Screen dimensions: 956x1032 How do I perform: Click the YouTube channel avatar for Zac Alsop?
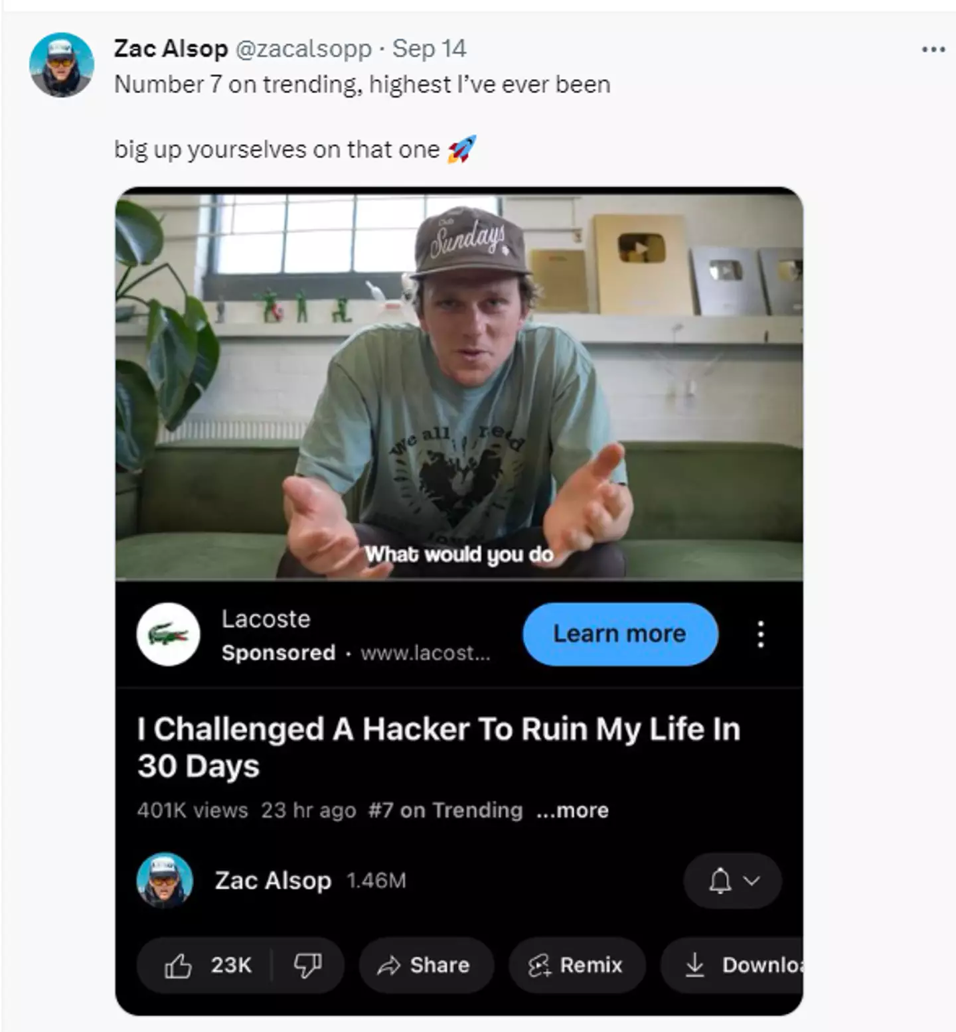pyautogui.click(x=165, y=881)
